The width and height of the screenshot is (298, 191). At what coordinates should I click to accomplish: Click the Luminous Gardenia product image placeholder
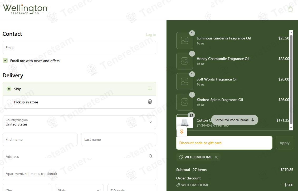pos(184,41)
